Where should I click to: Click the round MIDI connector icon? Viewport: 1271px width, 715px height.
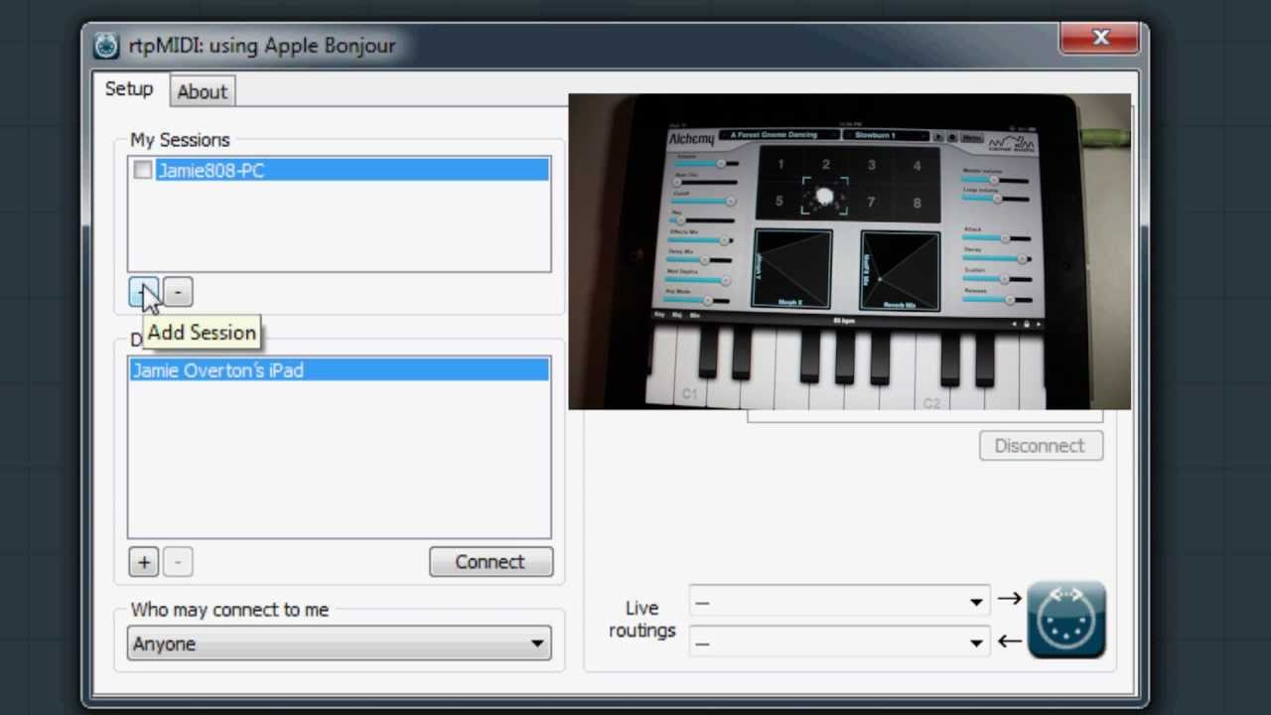click(1066, 621)
